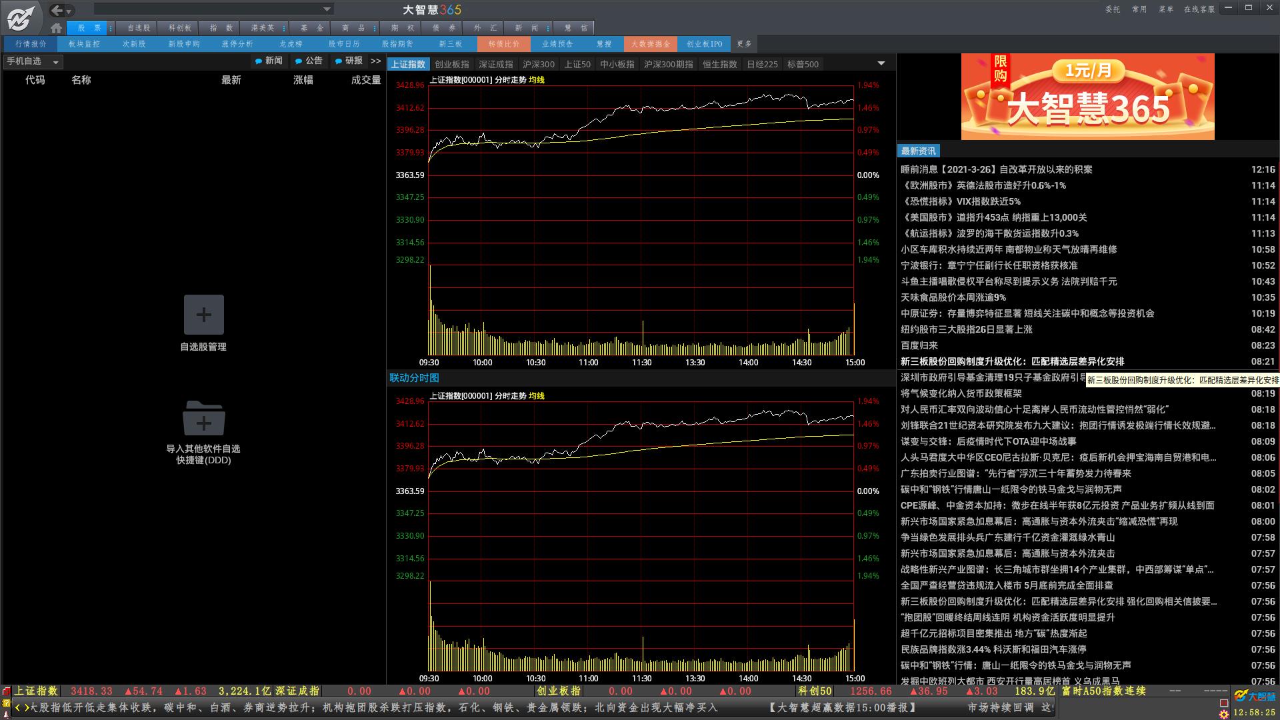The width and height of the screenshot is (1280, 720).
Task: Click the folder icon to import 自选
Action: (203, 419)
